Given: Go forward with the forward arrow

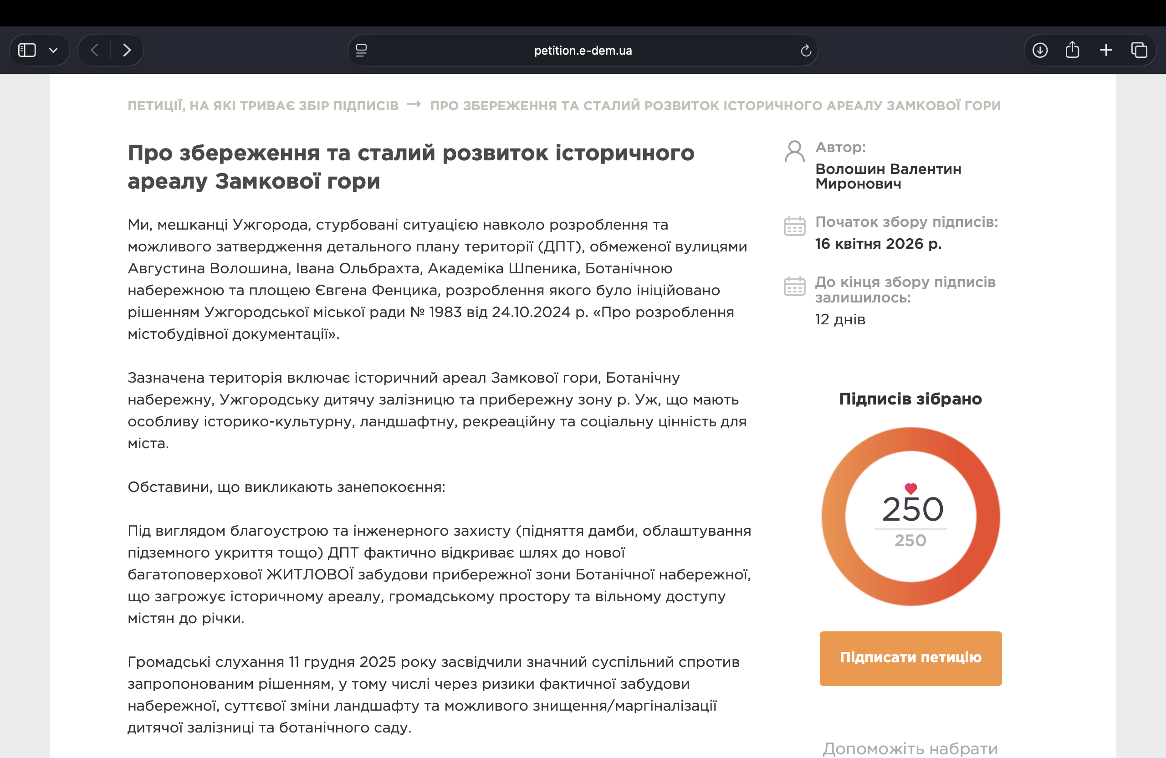Looking at the screenshot, I should coord(127,50).
